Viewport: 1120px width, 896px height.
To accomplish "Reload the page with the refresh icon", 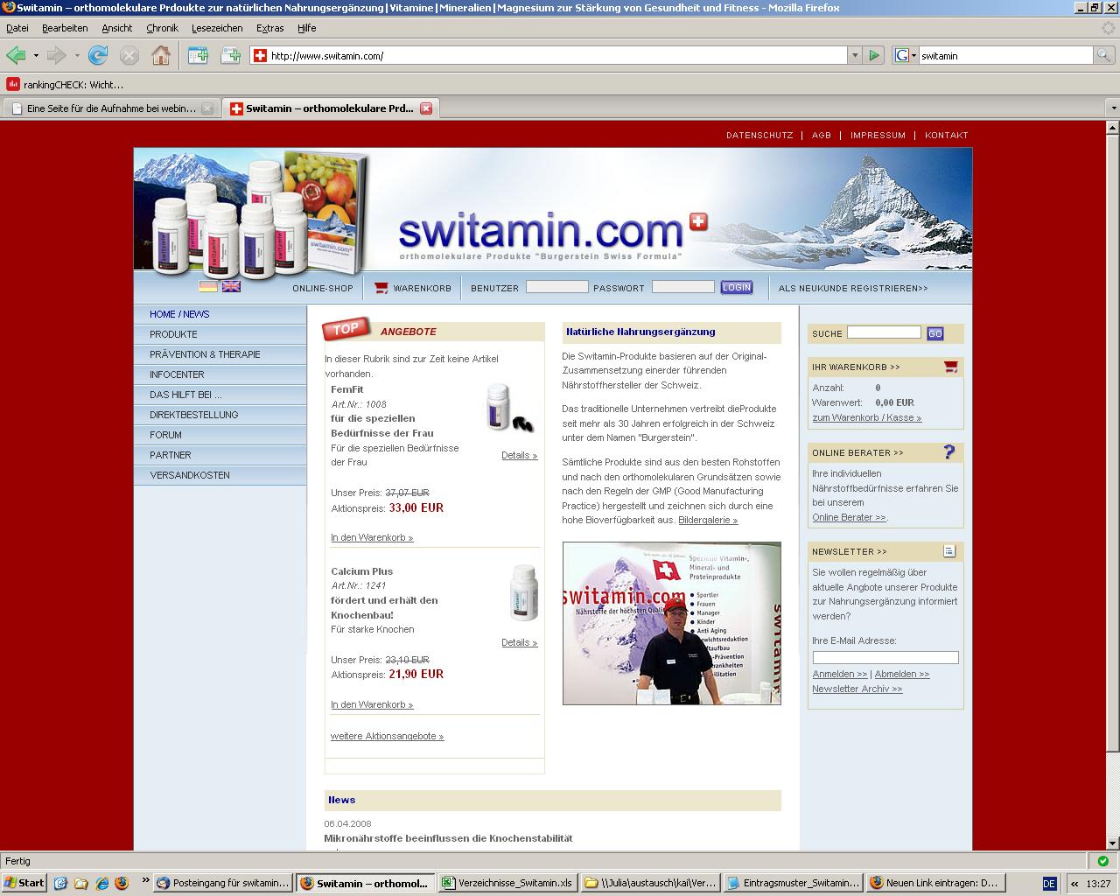I will [x=98, y=55].
